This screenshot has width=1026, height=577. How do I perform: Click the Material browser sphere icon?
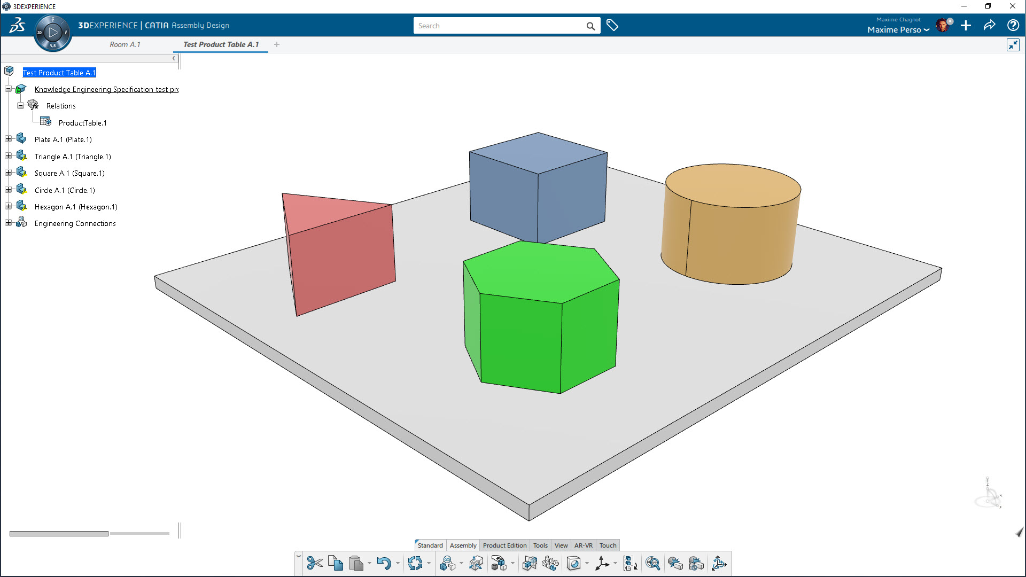573,563
